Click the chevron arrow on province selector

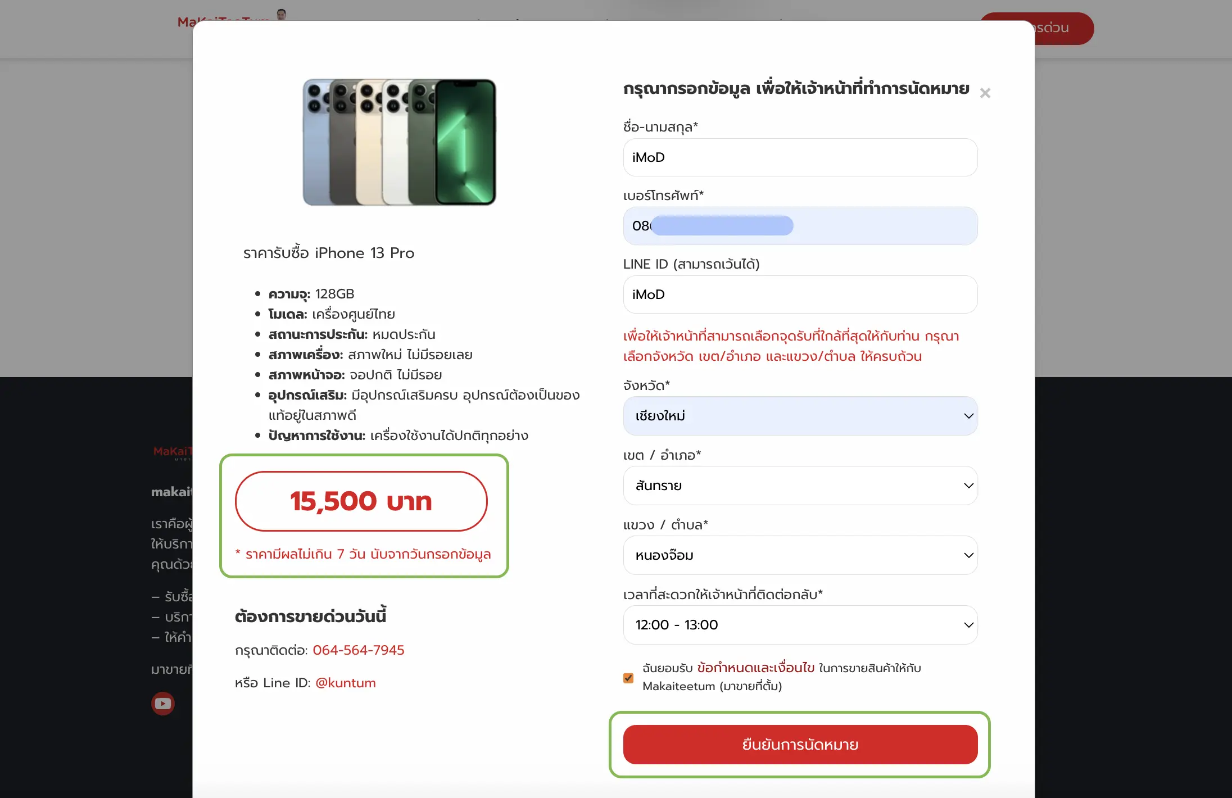[968, 416]
